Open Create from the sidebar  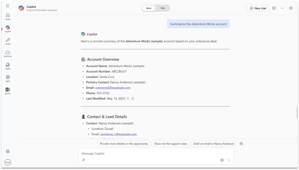[8, 41]
